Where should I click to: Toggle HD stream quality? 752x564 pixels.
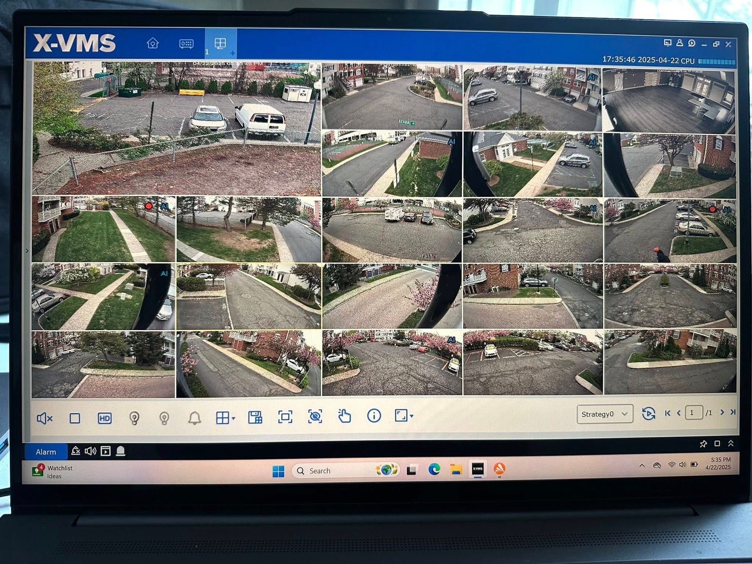[x=105, y=418]
